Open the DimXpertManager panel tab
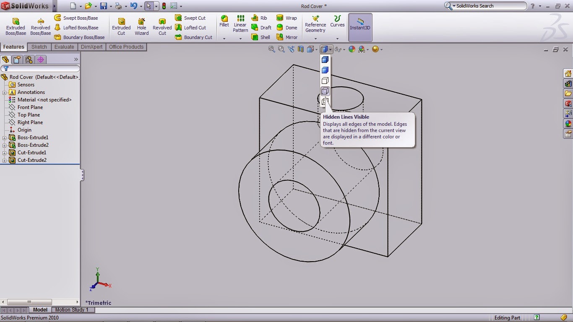Image resolution: width=573 pixels, height=322 pixels. tap(41, 60)
